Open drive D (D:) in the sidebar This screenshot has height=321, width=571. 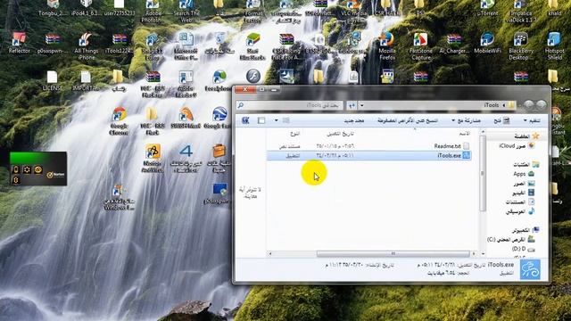[x=524, y=249]
